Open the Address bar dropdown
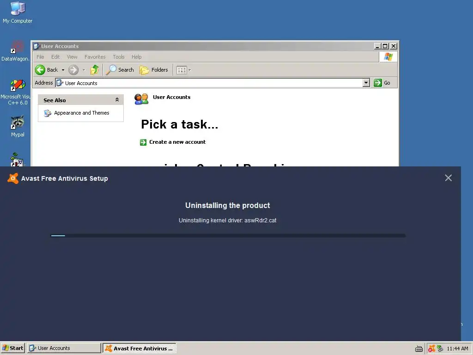This screenshot has height=355, width=473. (x=366, y=83)
